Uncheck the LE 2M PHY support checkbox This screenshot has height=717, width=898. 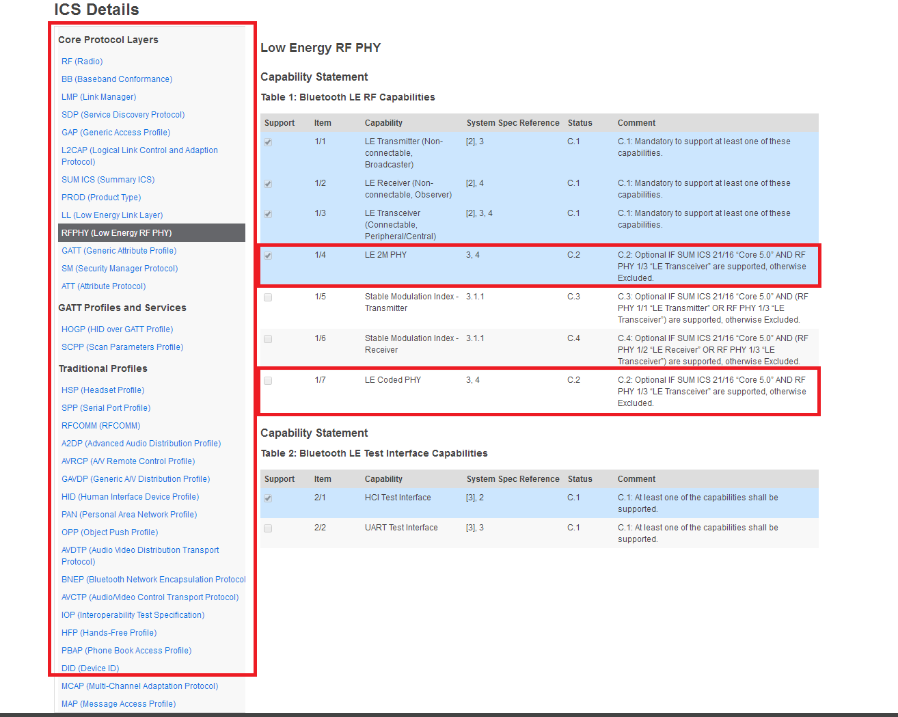268,256
